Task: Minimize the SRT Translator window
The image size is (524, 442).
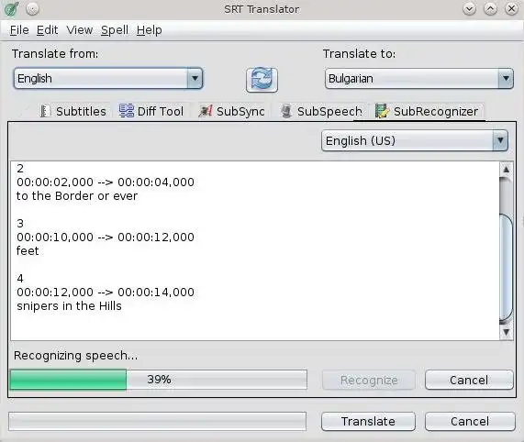Action: [x=470, y=9]
